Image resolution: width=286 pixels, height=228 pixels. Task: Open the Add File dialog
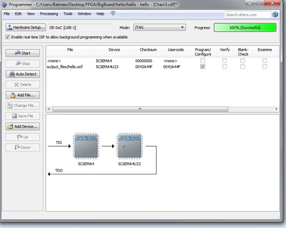click(x=23, y=95)
